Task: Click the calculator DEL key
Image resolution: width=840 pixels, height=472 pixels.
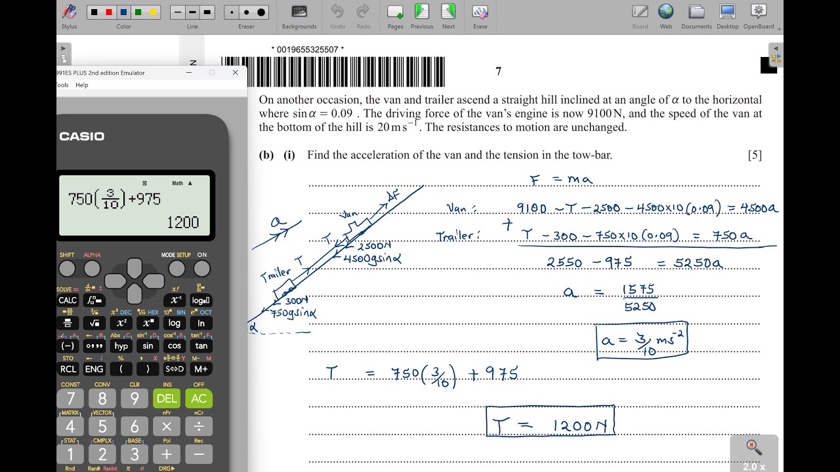Action: [167, 398]
